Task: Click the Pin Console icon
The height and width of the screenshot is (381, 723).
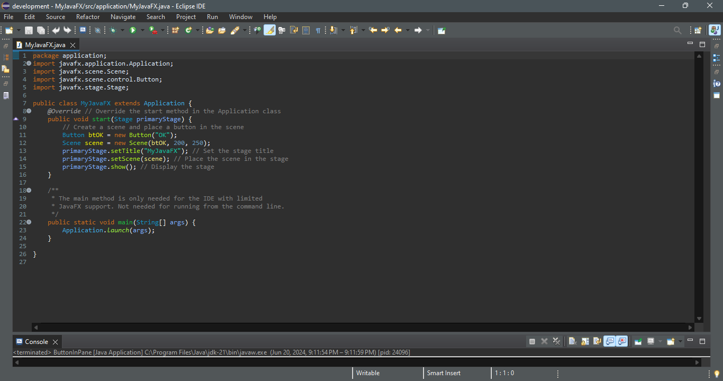Action: click(638, 341)
